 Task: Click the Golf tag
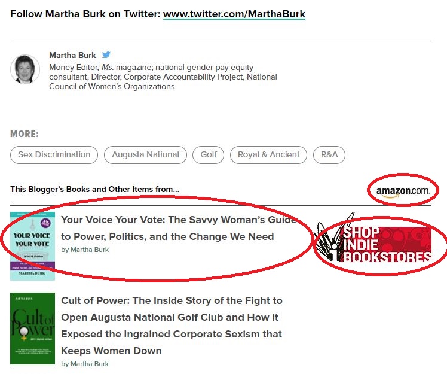209,154
